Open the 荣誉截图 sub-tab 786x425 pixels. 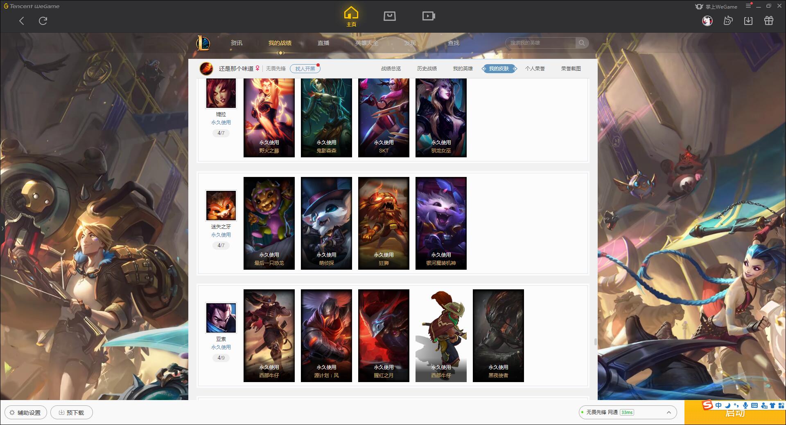pyautogui.click(x=571, y=69)
